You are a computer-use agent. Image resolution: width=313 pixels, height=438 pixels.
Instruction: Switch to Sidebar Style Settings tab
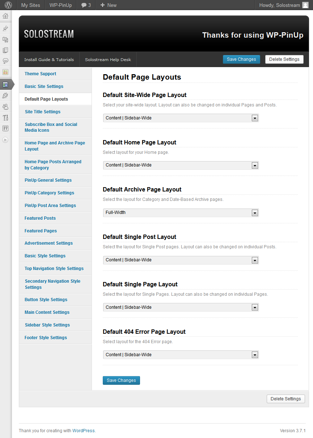point(55,325)
